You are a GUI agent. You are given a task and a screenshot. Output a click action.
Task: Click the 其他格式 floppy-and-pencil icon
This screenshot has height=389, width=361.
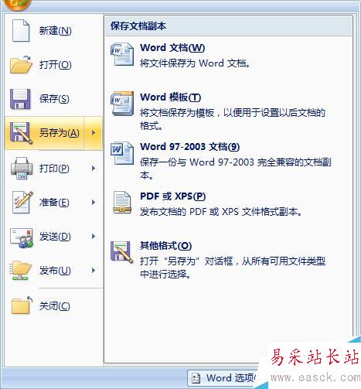(122, 252)
